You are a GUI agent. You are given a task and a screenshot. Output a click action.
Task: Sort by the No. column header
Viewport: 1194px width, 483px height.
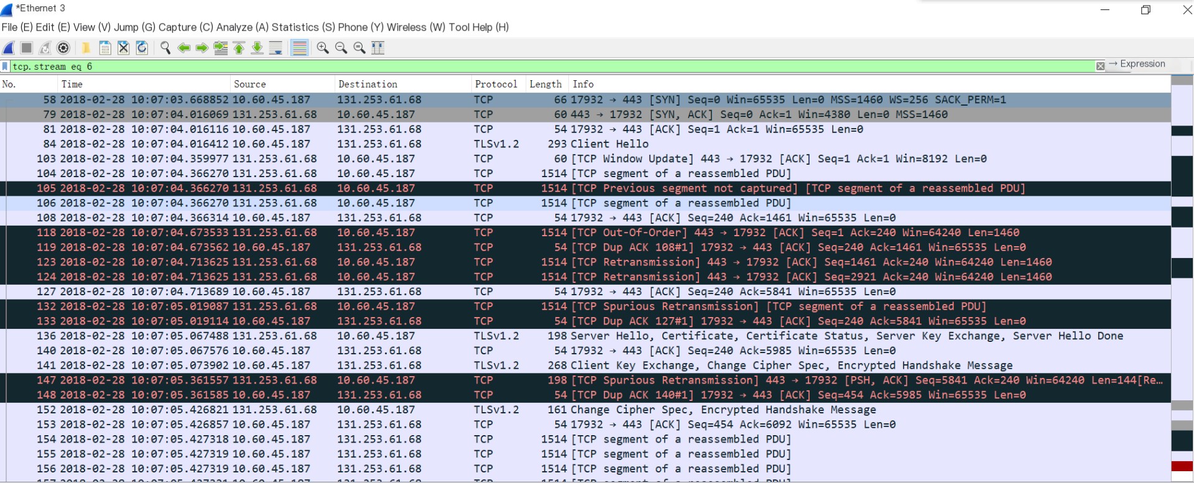point(28,84)
